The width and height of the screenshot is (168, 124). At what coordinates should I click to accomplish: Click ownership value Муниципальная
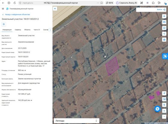pyautogui.click(x=25, y=90)
